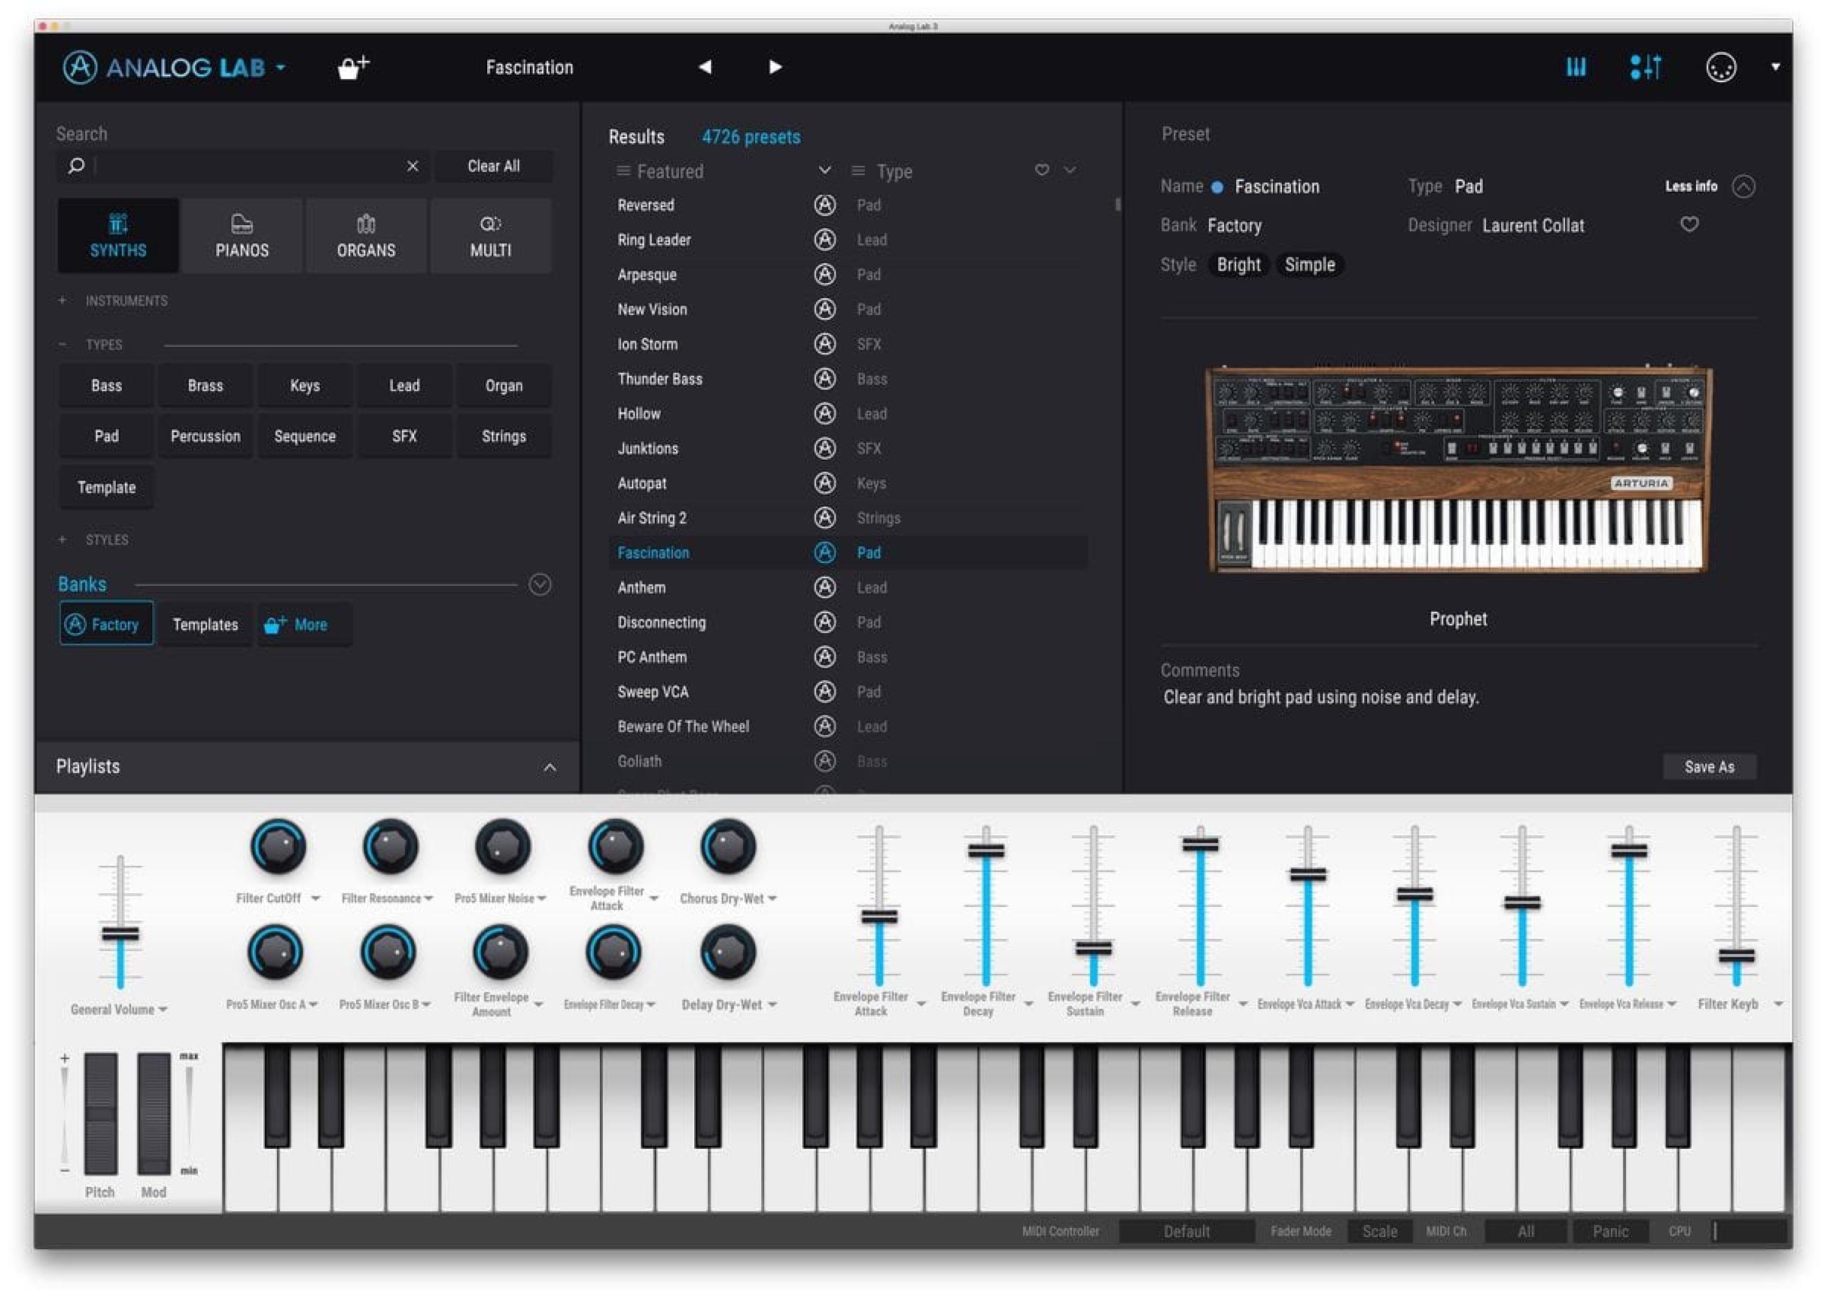Click the keyboard view bars icon
Image resolution: width=1827 pixels, height=1298 pixels.
click(x=1575, y=67)
